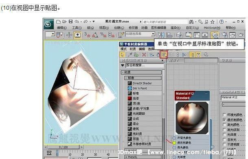
Task: Delete selected with the red X icon
Action: coord(144,54)
